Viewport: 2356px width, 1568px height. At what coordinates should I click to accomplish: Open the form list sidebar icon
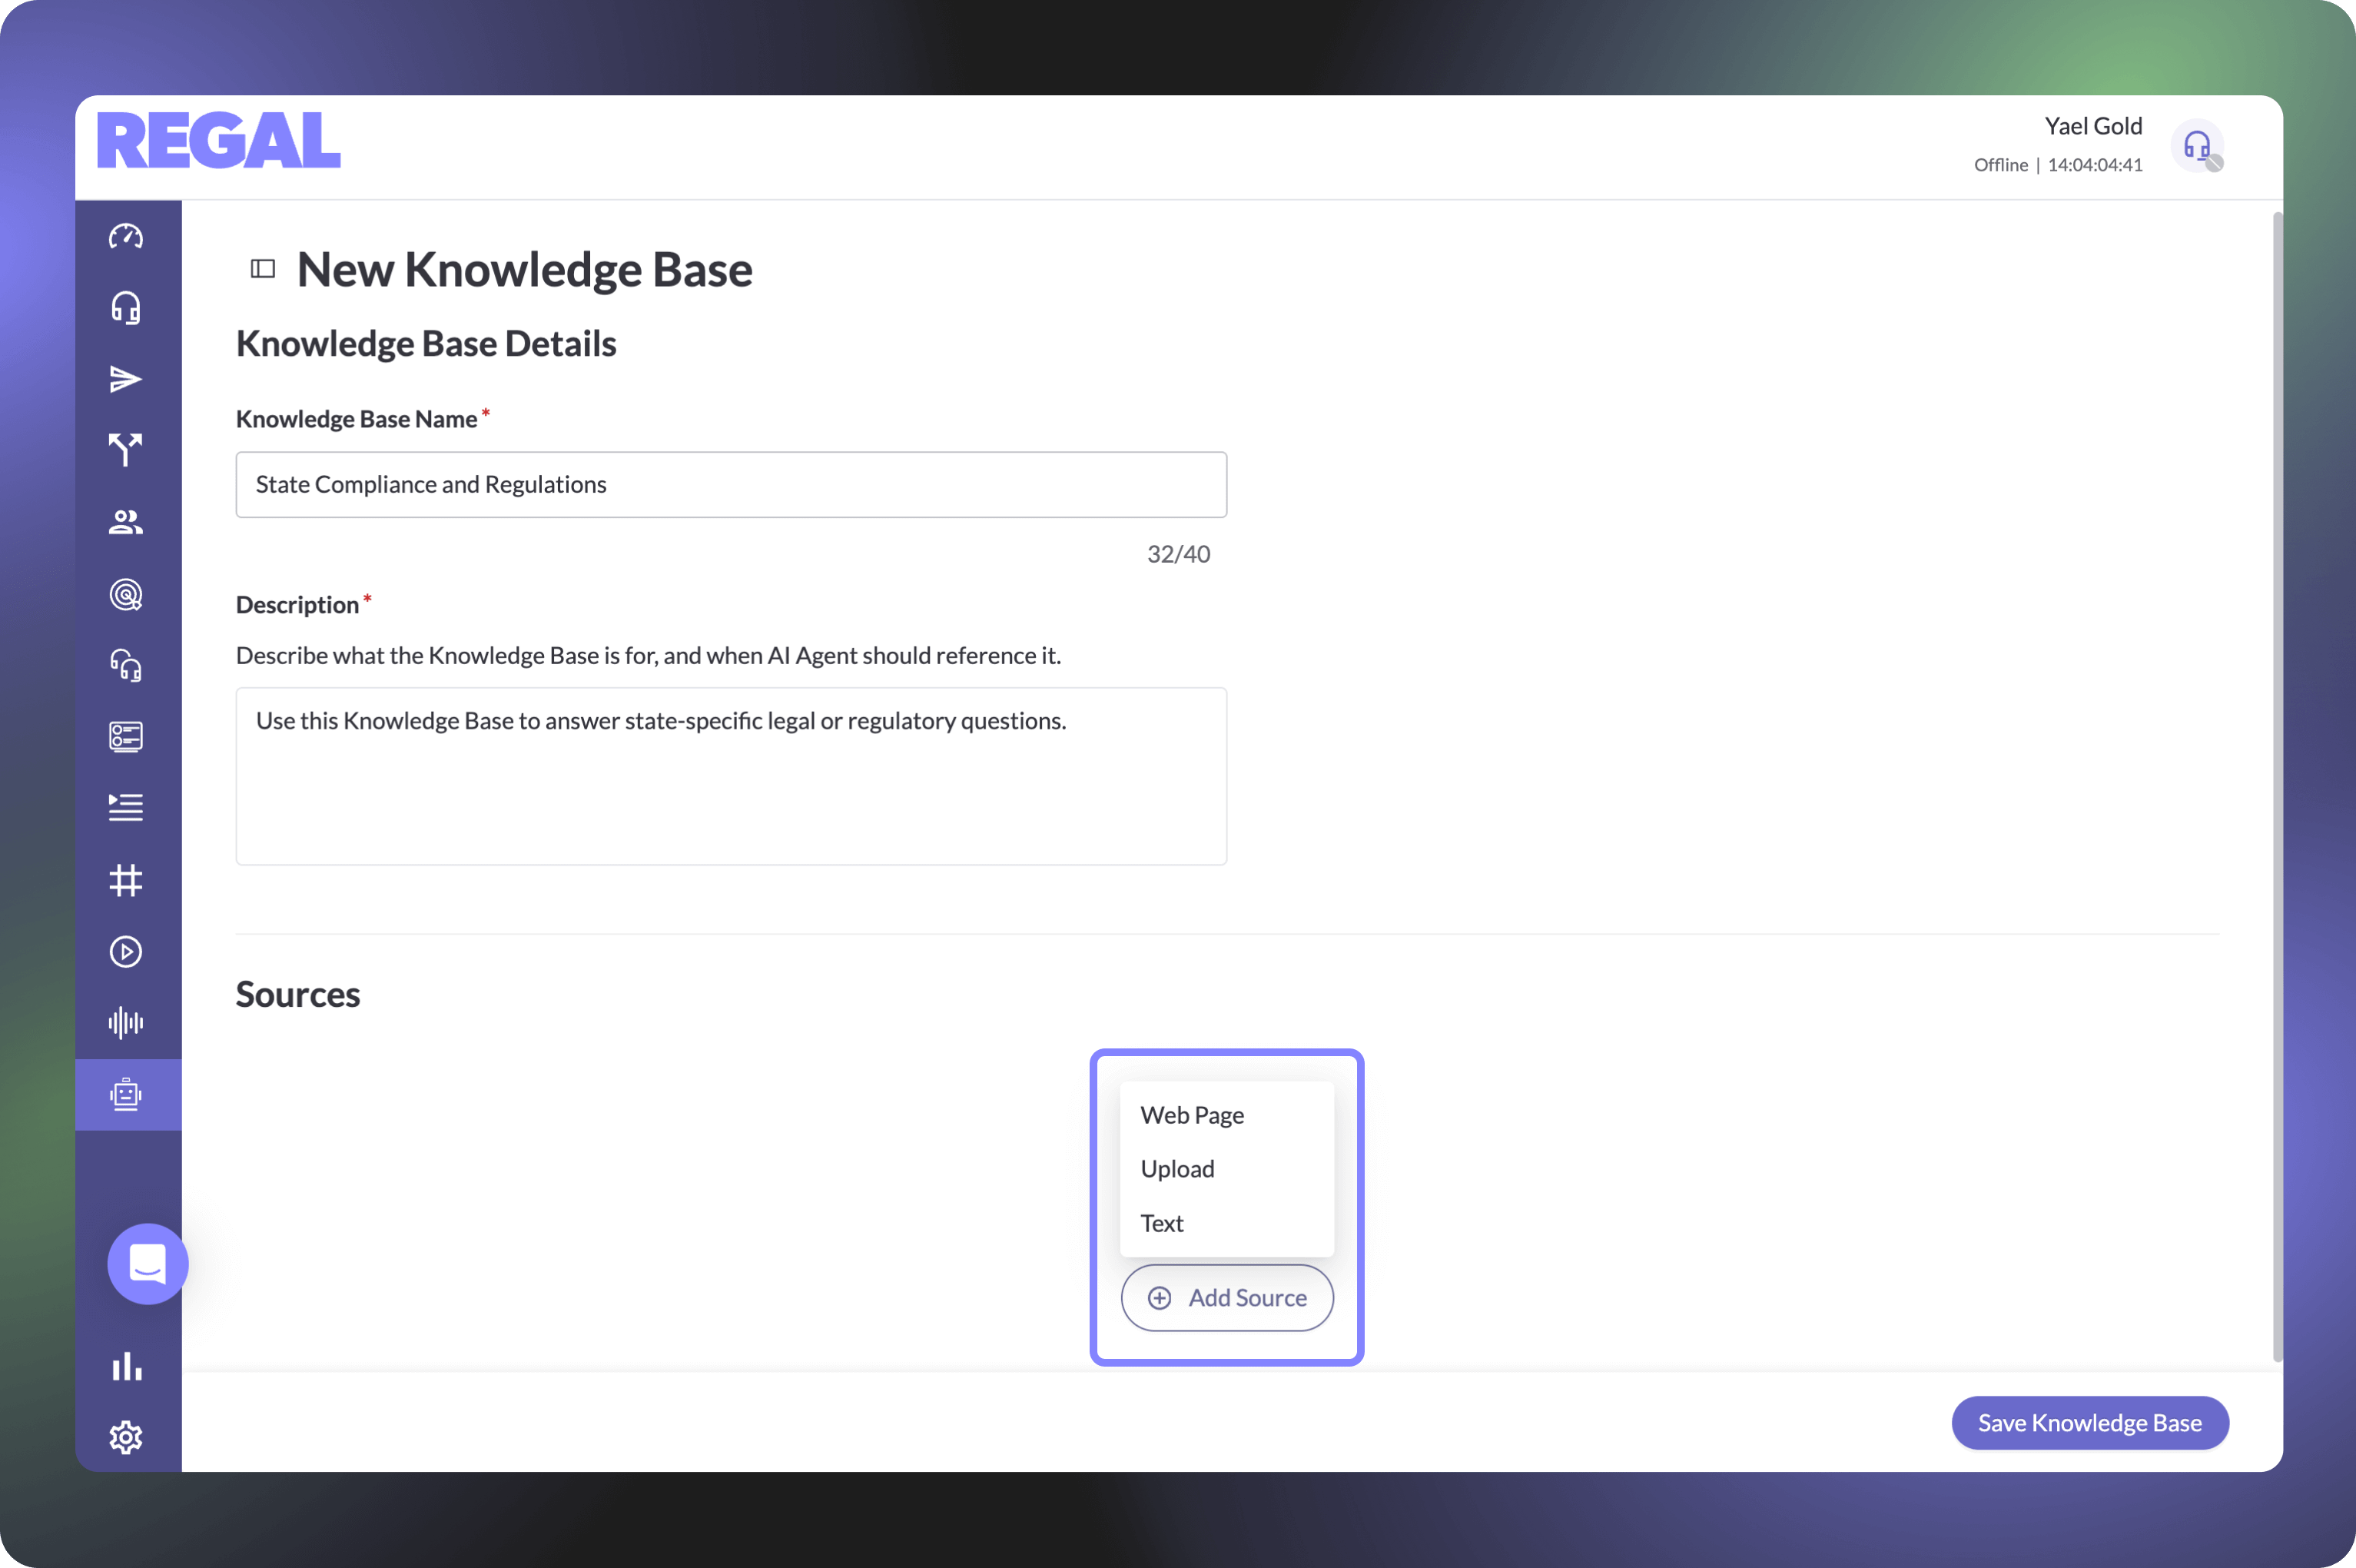click(126, 737)
